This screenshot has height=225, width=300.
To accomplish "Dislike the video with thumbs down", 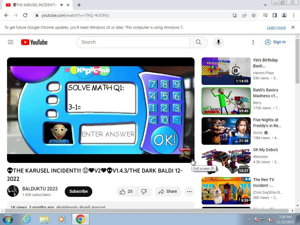I will (144, 191).
